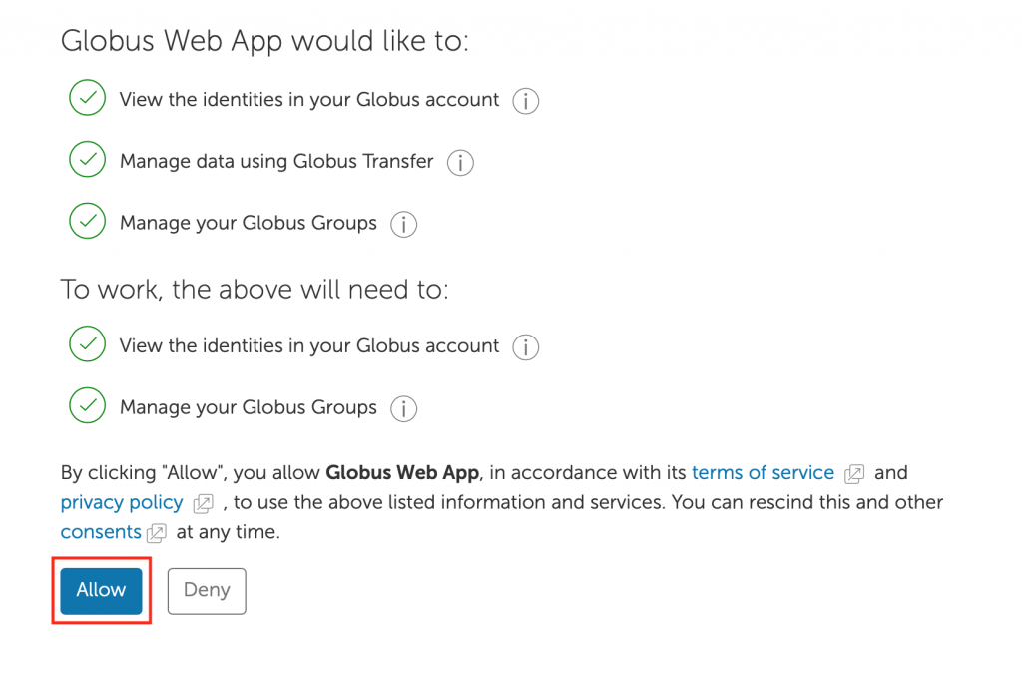Click the 'Globus Web App would like to:' heading
The width and height of the screenshot is (1022, 674).
coord(264,41)
